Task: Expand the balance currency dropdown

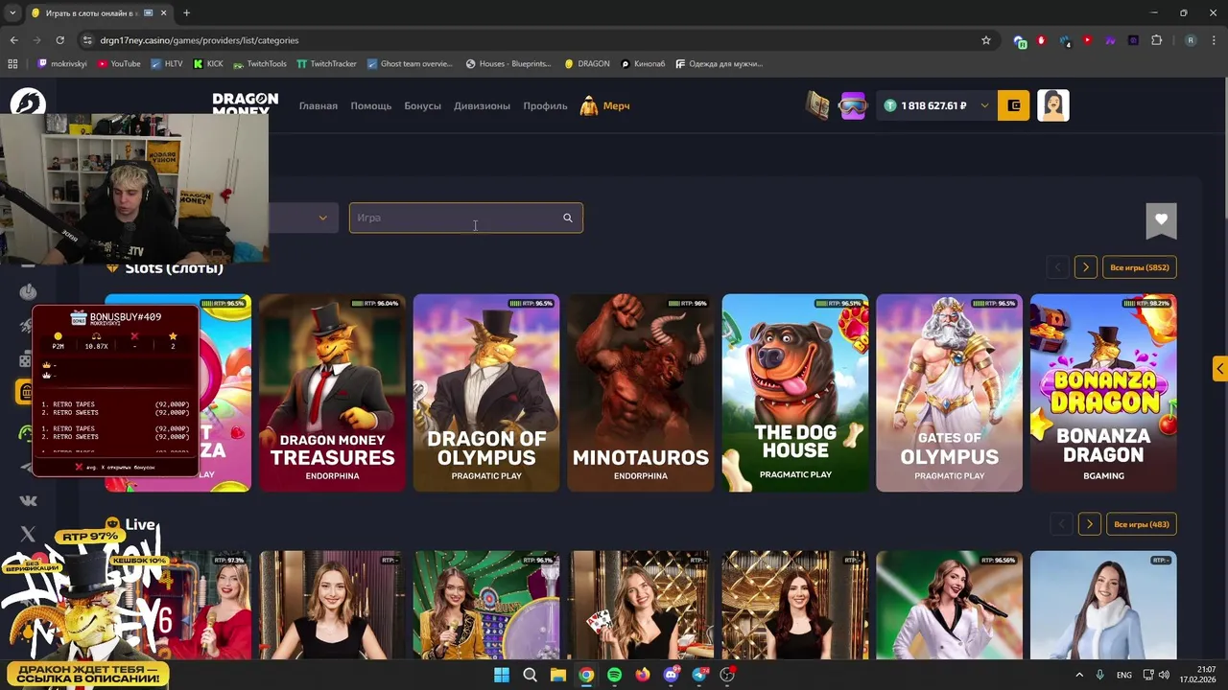Action: pyautogui.click(x=984, y=105)
